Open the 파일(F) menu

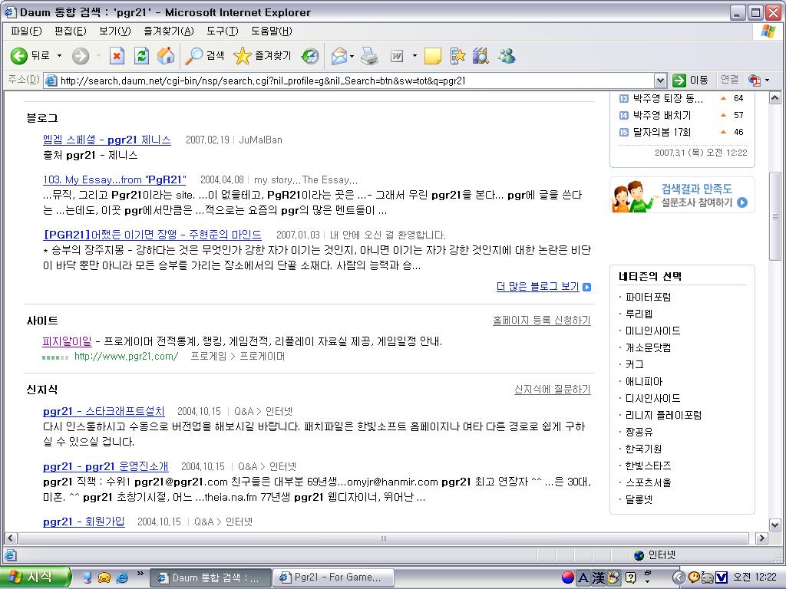(26, 31)
